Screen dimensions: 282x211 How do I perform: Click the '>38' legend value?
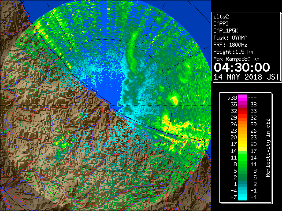(x=232, y=98)
